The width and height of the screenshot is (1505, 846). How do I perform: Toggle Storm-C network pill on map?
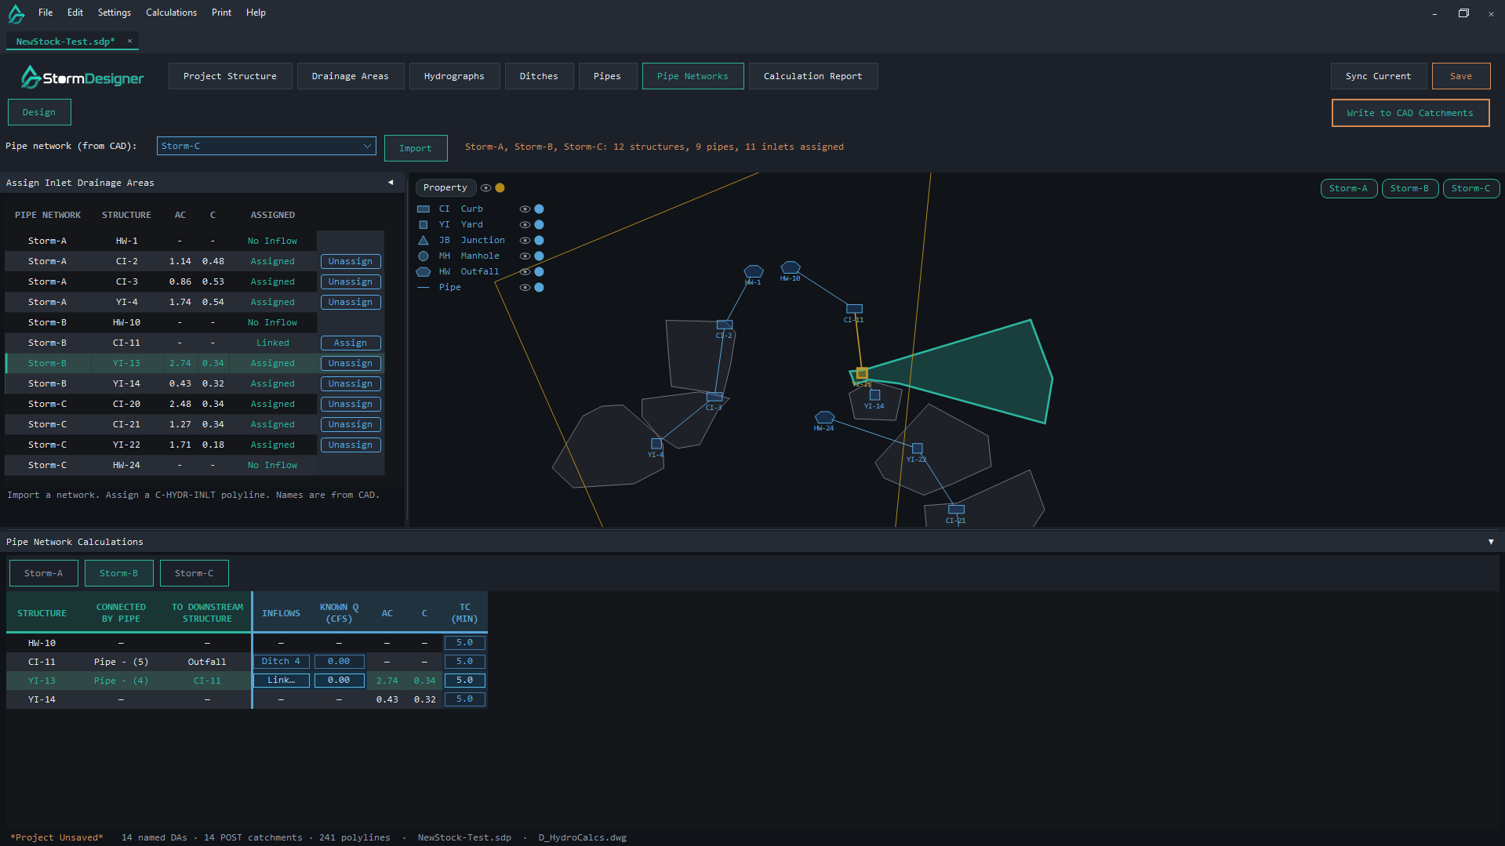[1471, 189]
